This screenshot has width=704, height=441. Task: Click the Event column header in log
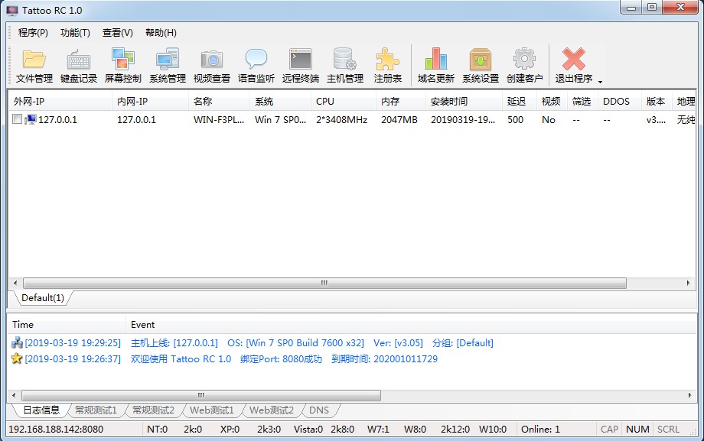pos(411,324)
